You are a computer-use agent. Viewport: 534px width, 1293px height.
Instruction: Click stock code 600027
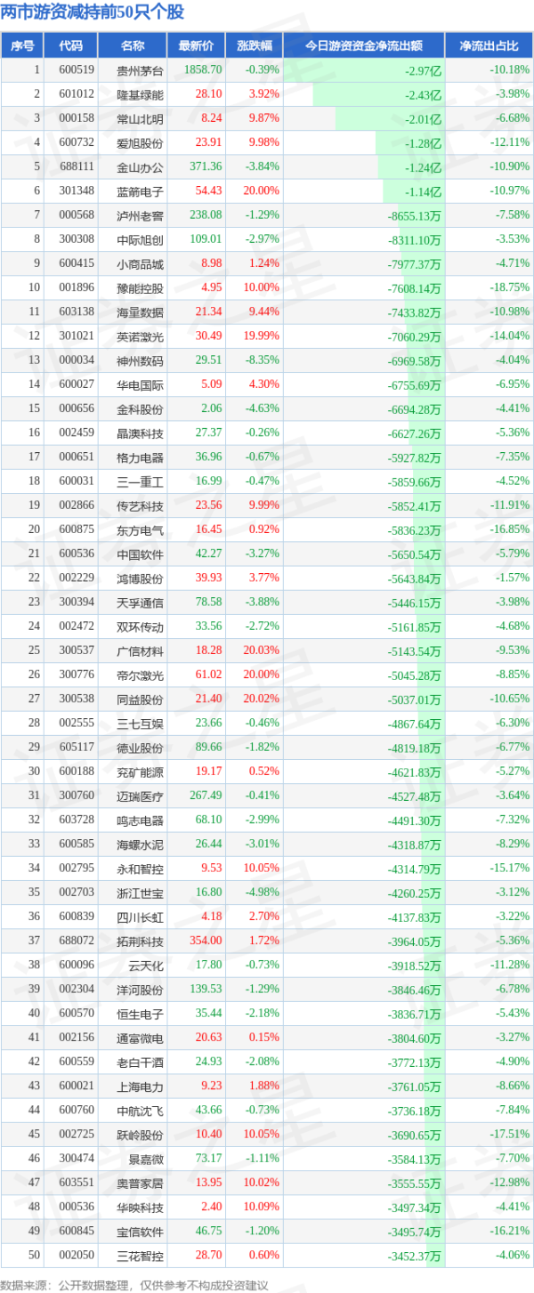point(77,384)
